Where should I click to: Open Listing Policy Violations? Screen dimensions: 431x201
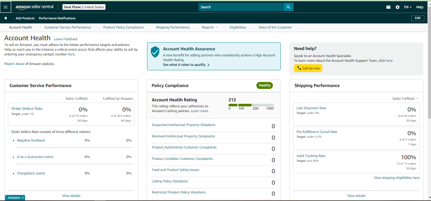coord(170,181)
